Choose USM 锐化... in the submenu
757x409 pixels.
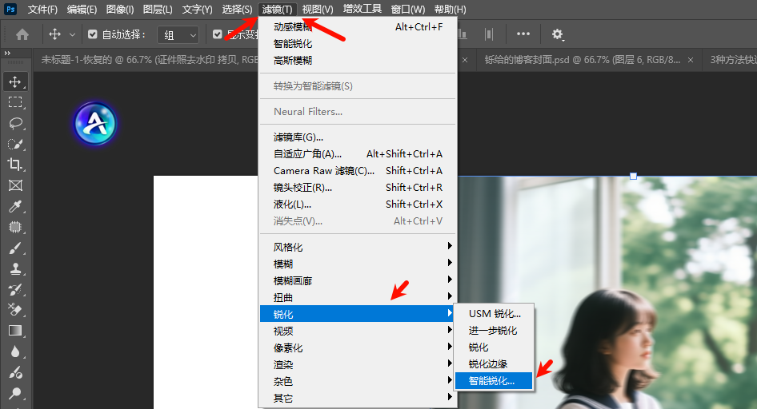pyautogui.click(x=494, y=314)
